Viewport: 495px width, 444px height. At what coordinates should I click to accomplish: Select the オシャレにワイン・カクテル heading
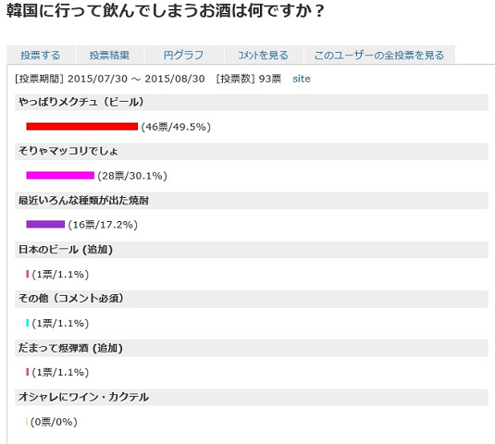click(x=252, y=398)
